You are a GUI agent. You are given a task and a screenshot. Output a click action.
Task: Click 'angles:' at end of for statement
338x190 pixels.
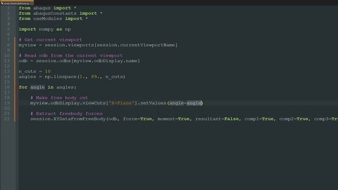66,87
